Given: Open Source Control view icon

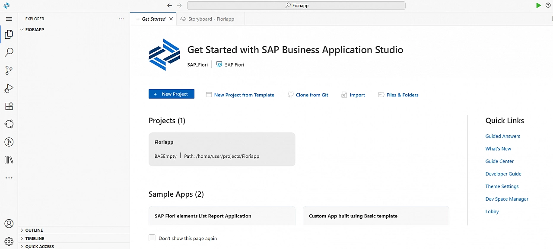Looking at the screenshot, I should tap(9, 70).
